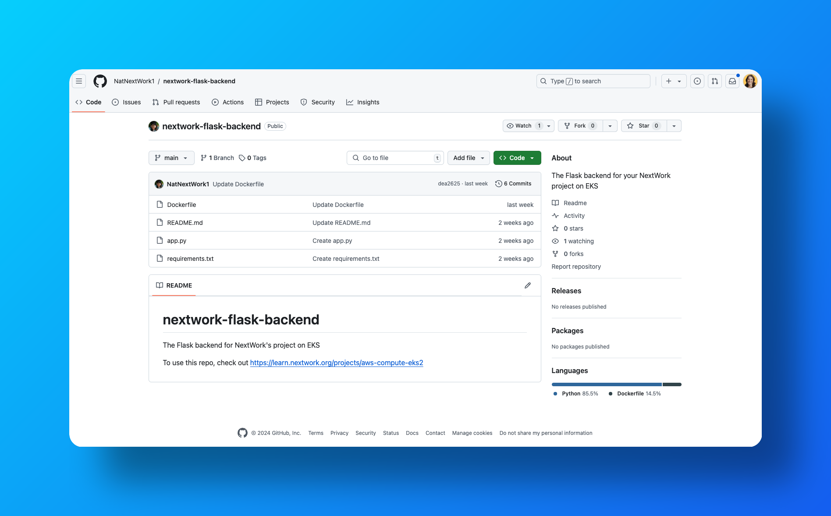Click the Activity pulse icon in About
Image resolution: width=831 pixels, height=516 pixels.
(x=555, y=216)
